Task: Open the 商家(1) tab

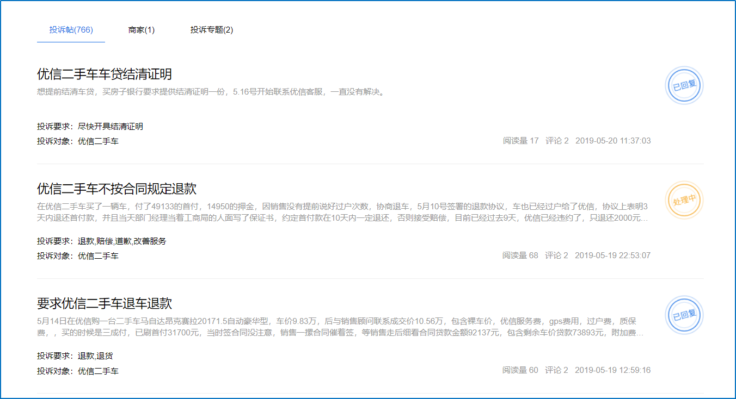Action: (142, 30)
